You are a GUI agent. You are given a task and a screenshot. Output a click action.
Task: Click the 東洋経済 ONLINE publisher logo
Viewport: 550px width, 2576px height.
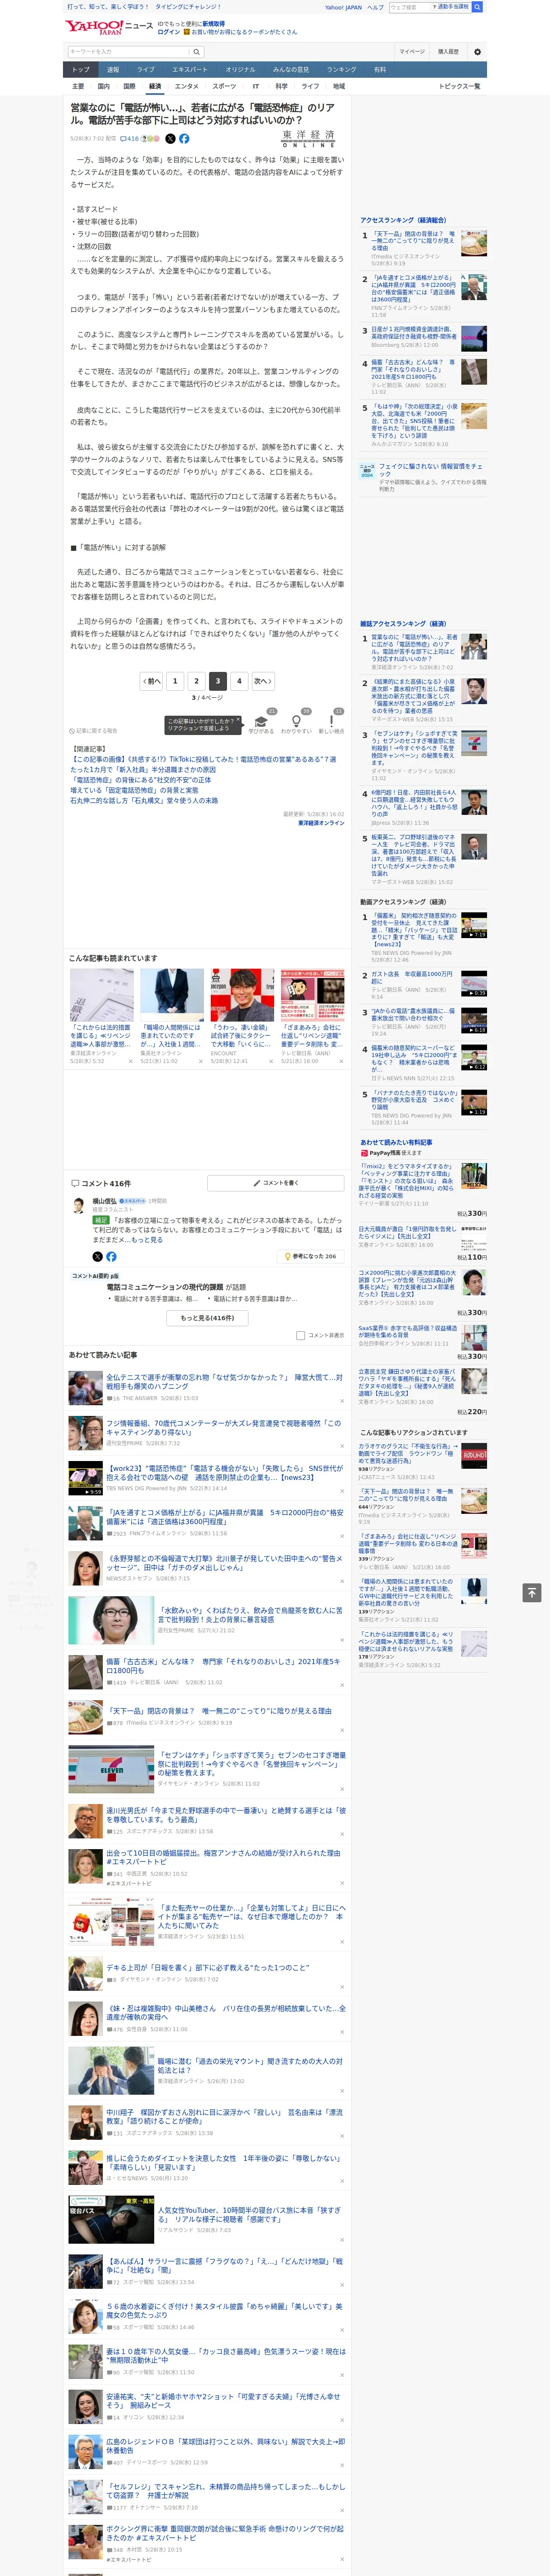[308, 139]
